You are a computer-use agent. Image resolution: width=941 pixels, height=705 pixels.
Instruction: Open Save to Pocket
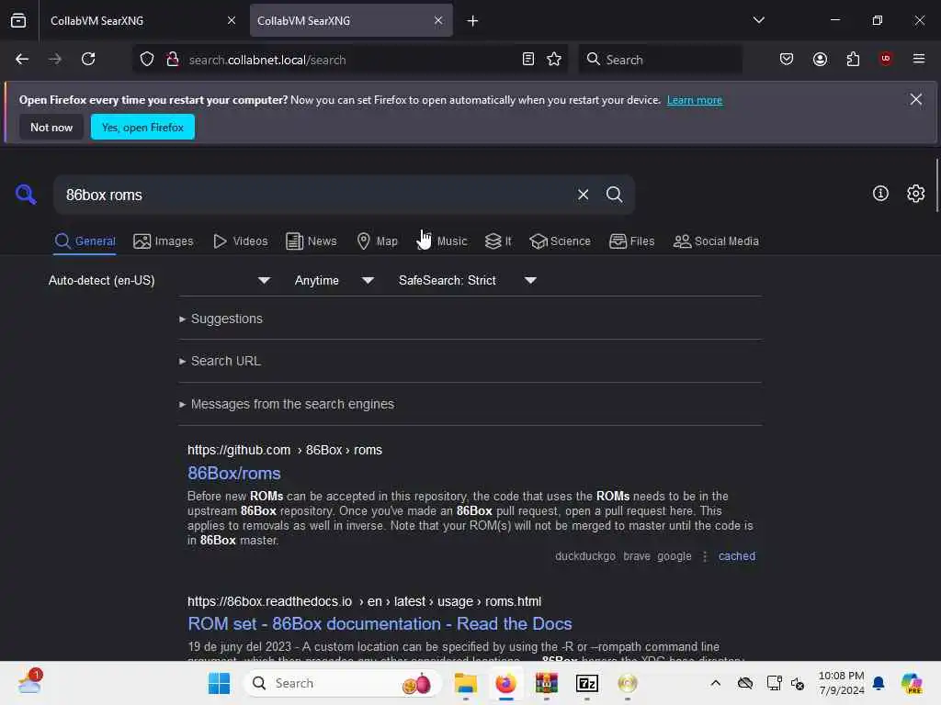(x=787, y=59)
